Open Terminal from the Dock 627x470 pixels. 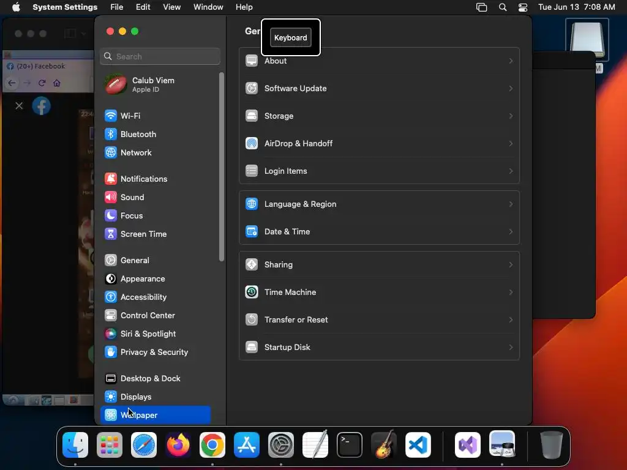(x=350, y=445)
